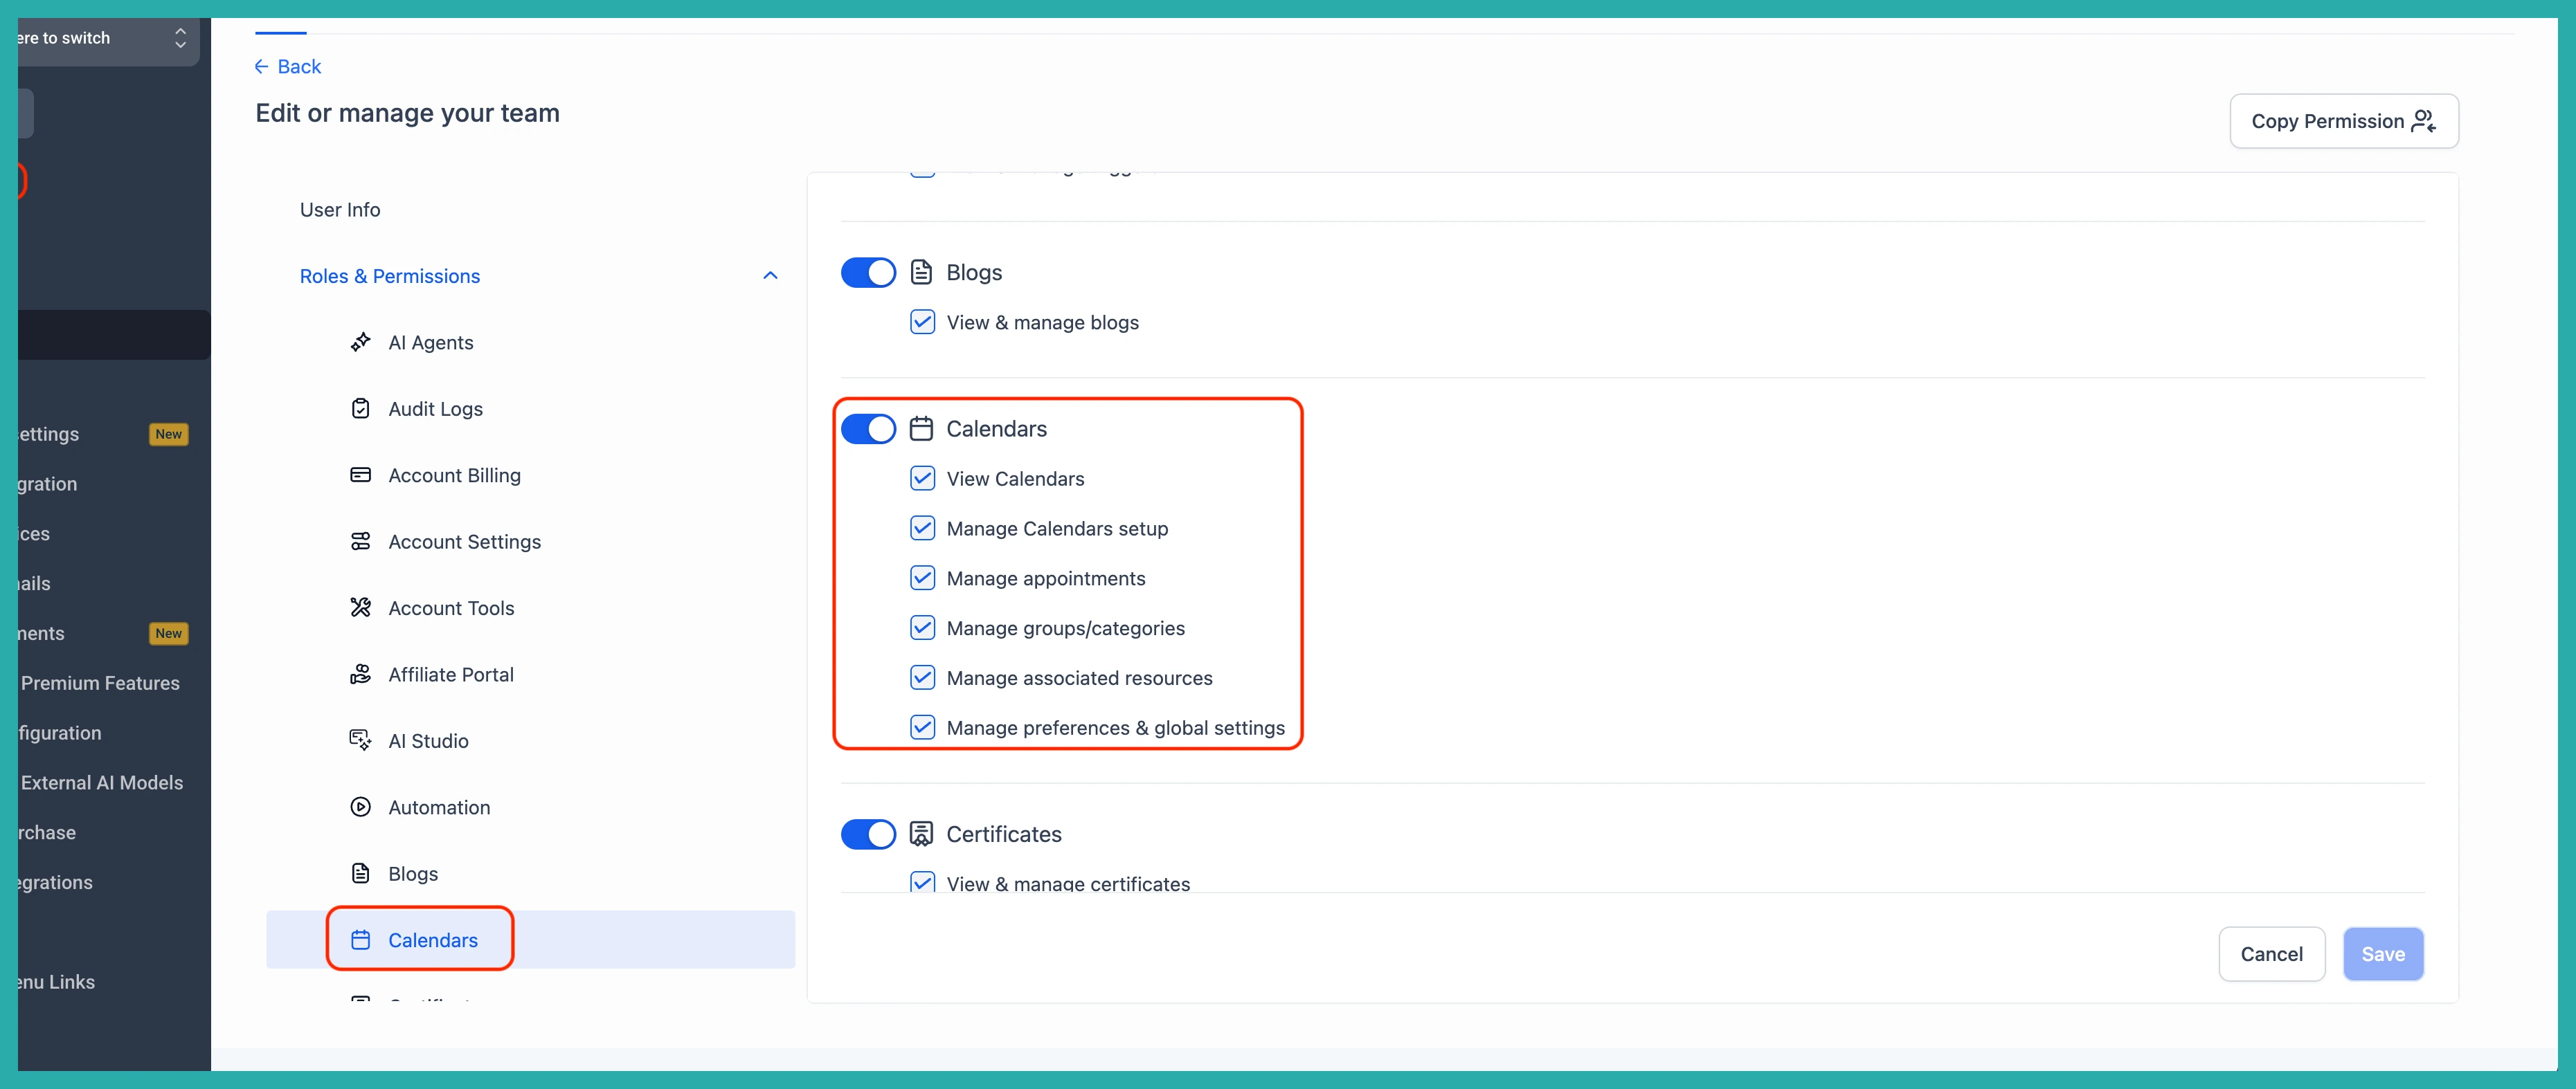Click the Blogs section heading text
This screenshot has width=2576, height=1089.
tap(973, 272)
